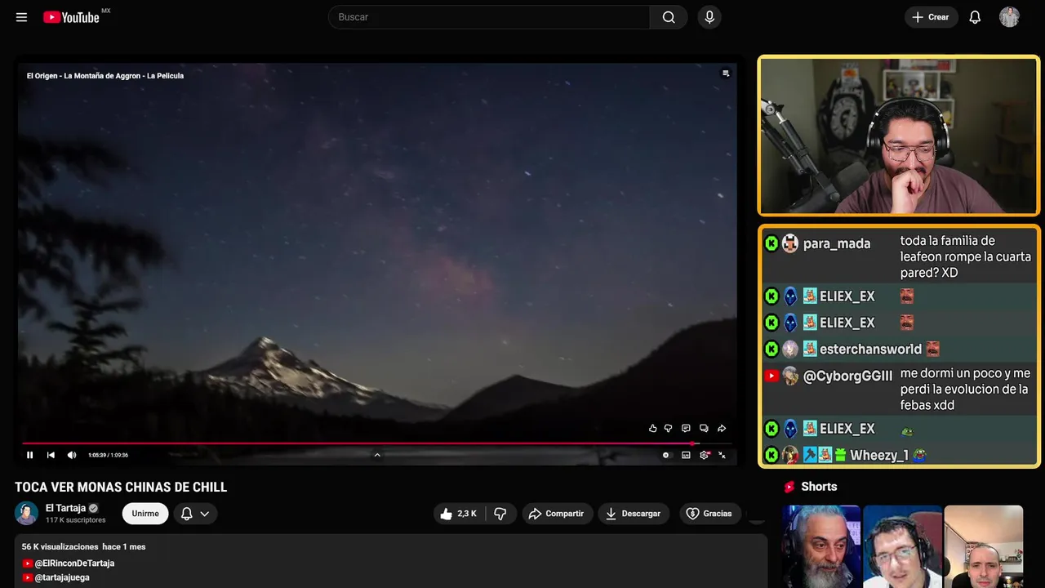1045x588 pixels.
Task: Click Wheezy_1 chat username
Action: pyautogui.click(x=879, y=456)
